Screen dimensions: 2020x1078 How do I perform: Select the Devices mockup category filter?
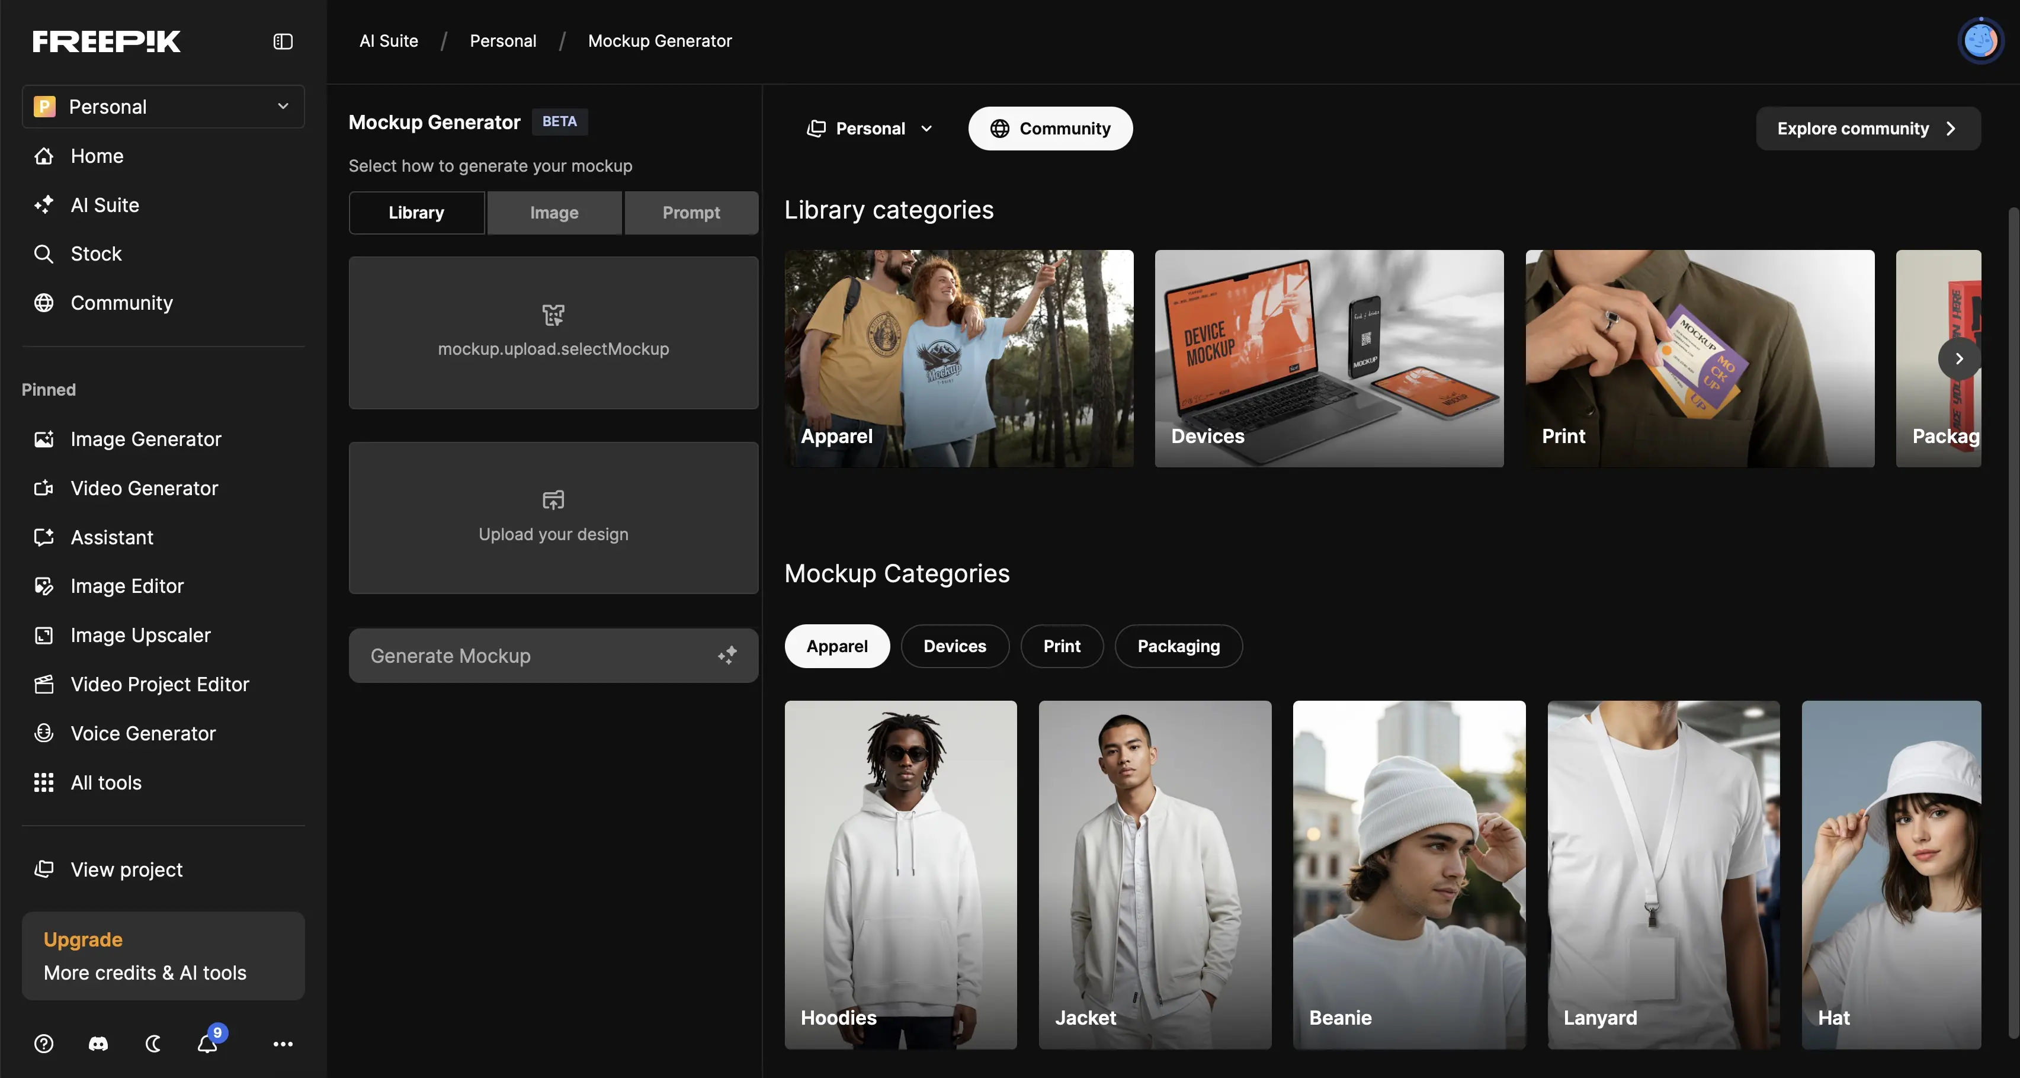click(x=954, y=646)
